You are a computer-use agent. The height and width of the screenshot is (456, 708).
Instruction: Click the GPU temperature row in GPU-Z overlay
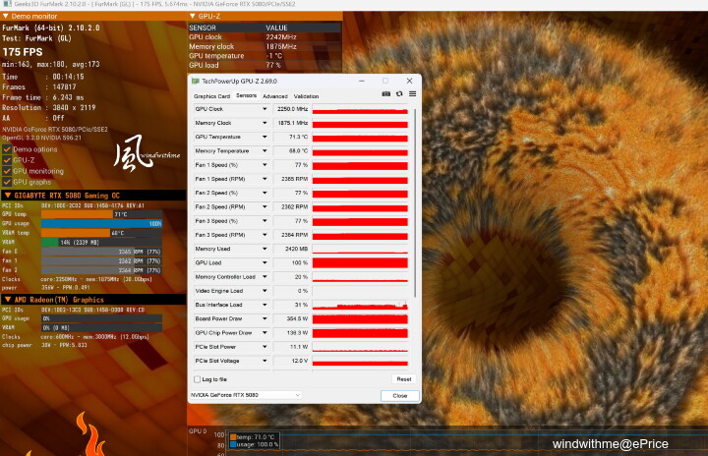pyautogui.click(x=265, y=56)
